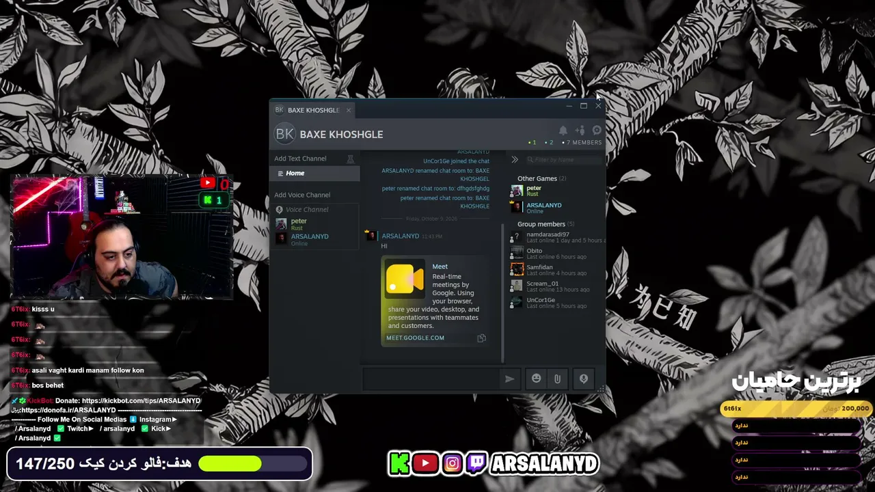875x492 pixels.
Task: Open the group notification bell settings
Action: pyautogui.click(x=563, y=131)
